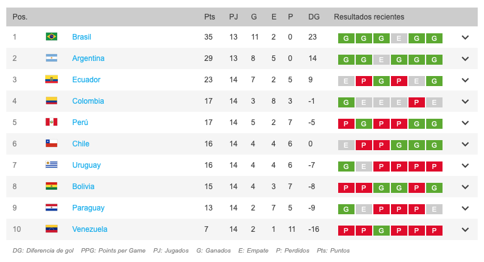The height and width of the screenshot is (262, 484).
Task: Click the Colombia flag icon
Action: pos(52,101)
